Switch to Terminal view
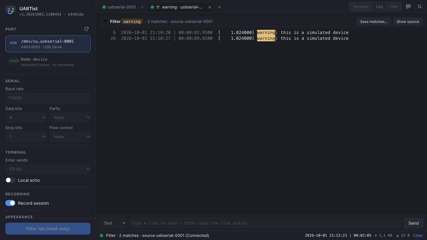Viewport: 427px width, 240px height. click(360, 6)
